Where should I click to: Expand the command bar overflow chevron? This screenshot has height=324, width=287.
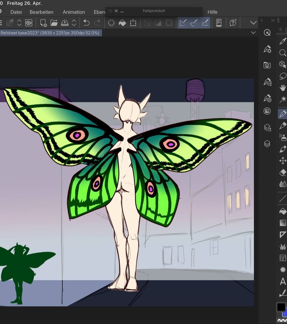[254, 23]
